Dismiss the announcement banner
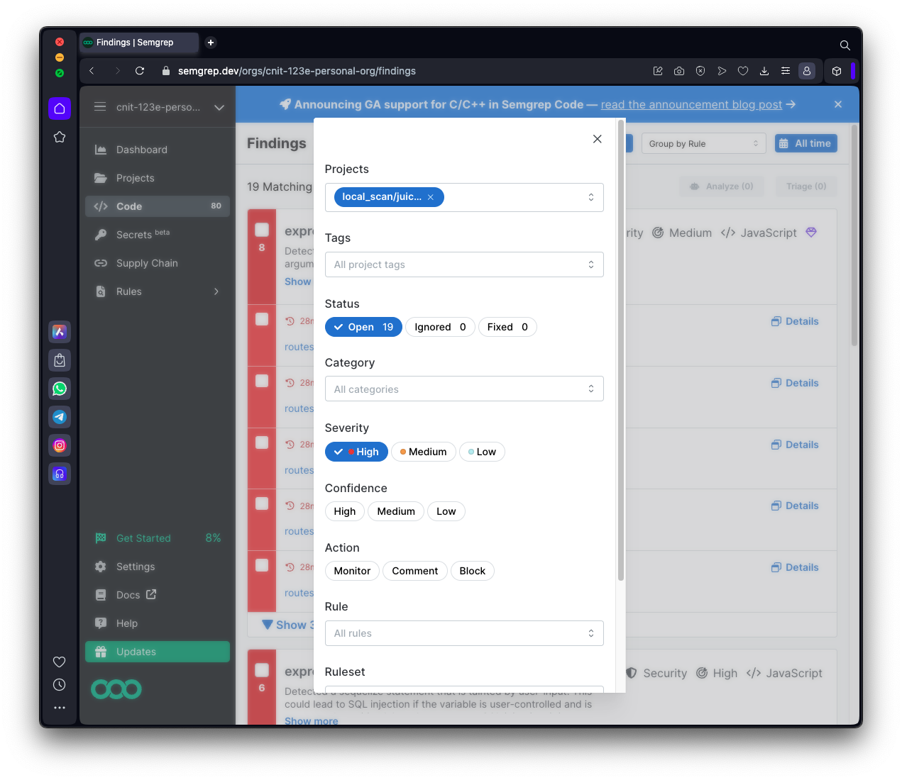 coord(838,104)
